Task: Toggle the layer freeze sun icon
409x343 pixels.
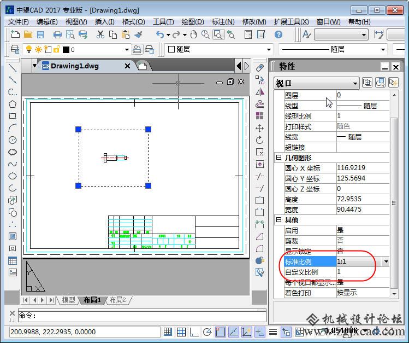Action: (38, 49)
